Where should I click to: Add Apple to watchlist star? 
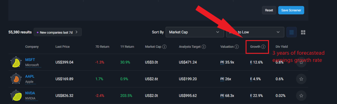(301, 79)
